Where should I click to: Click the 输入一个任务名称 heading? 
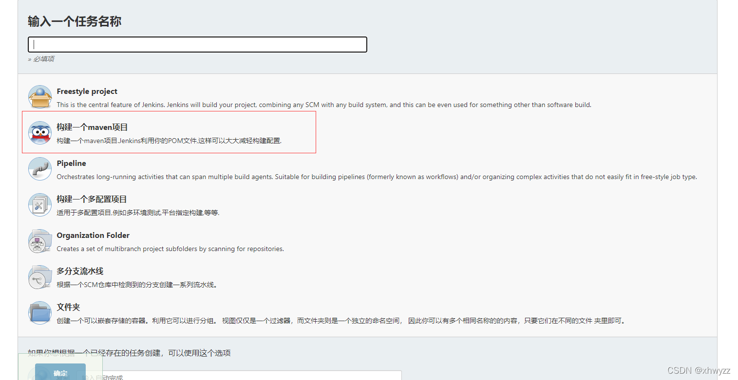(x=75, y=21)
